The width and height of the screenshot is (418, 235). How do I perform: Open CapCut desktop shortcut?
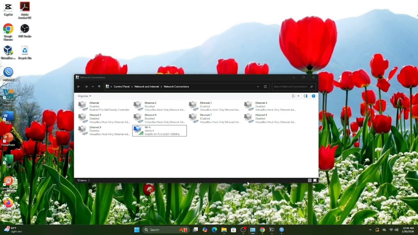[8, 9]
